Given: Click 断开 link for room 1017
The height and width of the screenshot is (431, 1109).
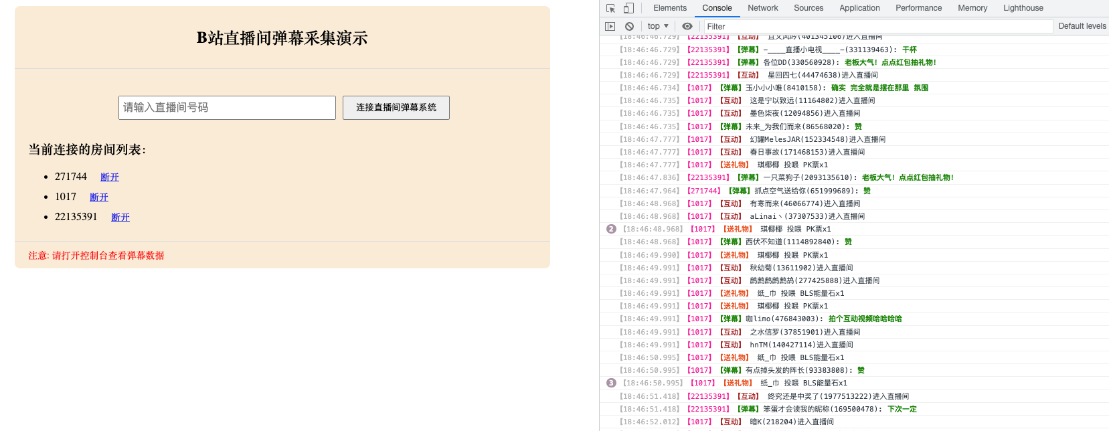Looking at the screenshot, I should click(99, 197).
